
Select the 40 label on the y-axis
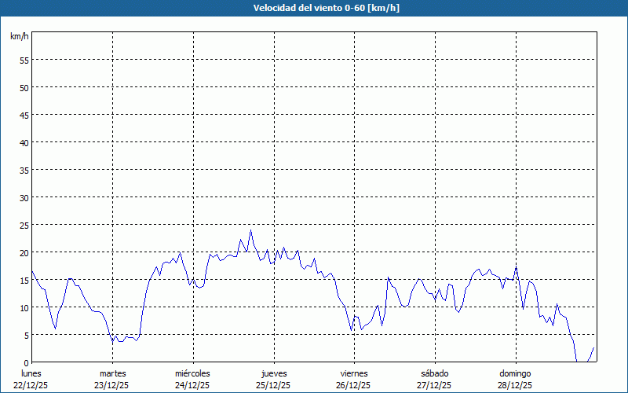(24, 142)
